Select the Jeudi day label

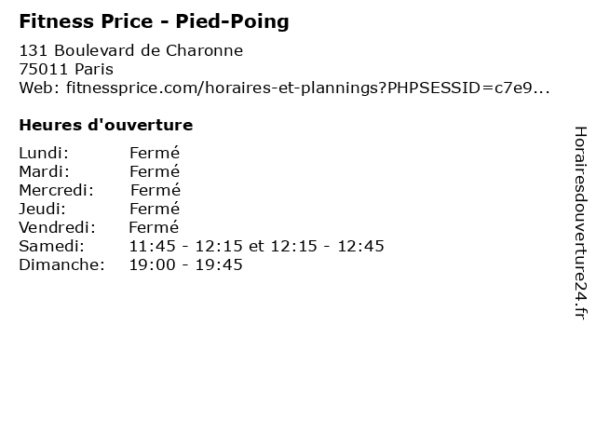pyautogui.click(x=42, y=209)
